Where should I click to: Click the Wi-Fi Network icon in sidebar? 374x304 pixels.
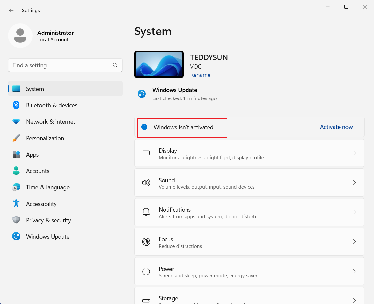(16, 121)
